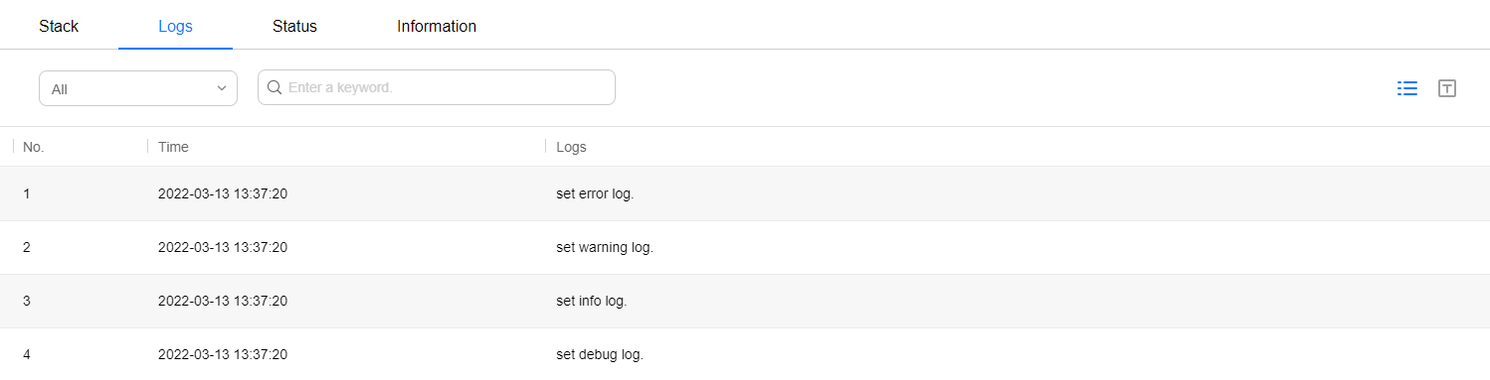Image resolution: width=1490 pixels, height=380 pixels.
Task: Switch to the Status tab
Action: tap(294, 26)
